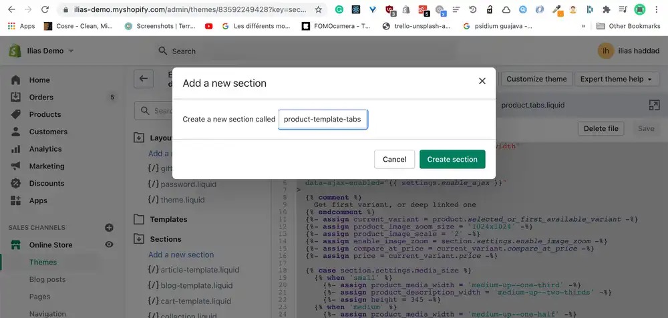Click the Add a new section link

[181, 255]
